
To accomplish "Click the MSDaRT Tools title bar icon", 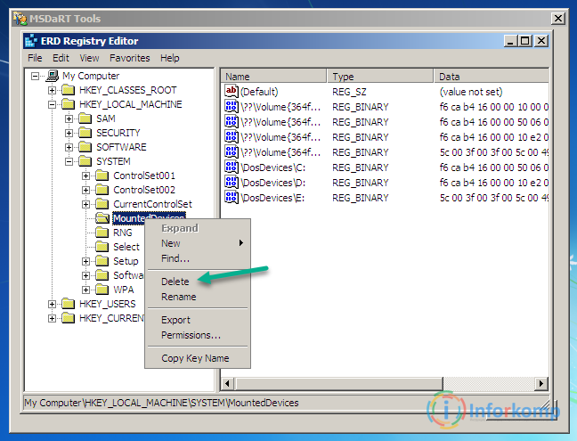I will (x=20, y=19).
